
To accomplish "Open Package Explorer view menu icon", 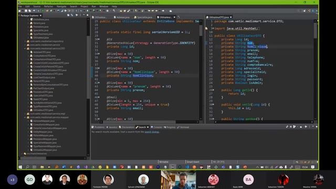I will (80, 15).
